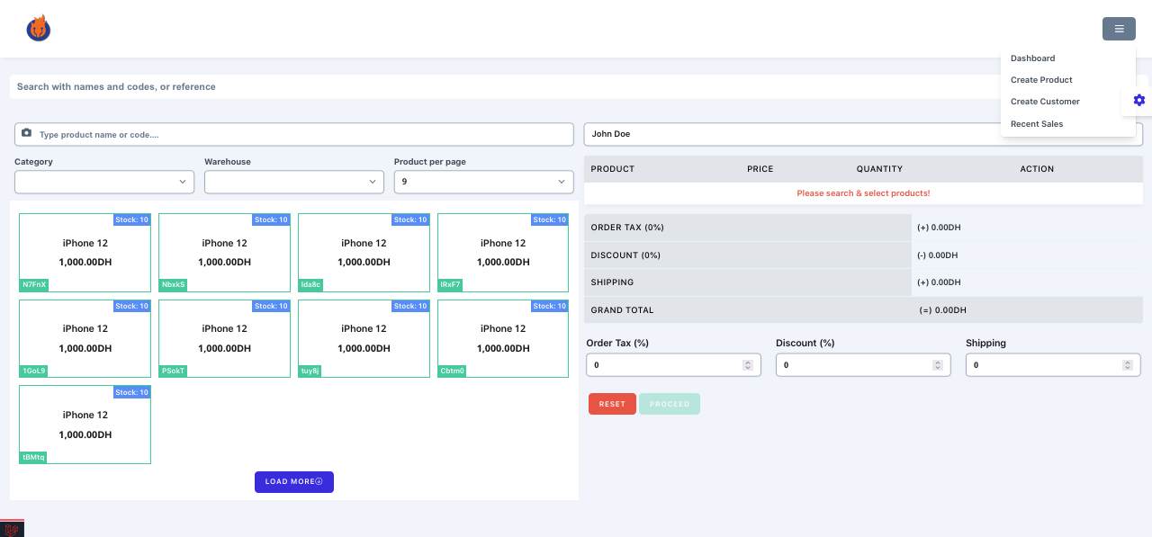Screen dimensions: 1152x537
Task: Click the flame logo in the header
Action: [38, 29]
